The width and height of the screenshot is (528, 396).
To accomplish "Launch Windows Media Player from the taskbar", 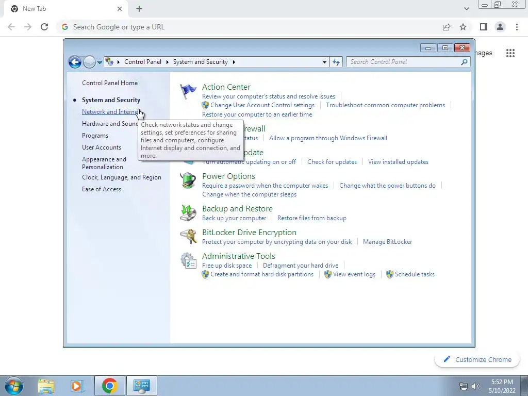I will coord(77,386).
